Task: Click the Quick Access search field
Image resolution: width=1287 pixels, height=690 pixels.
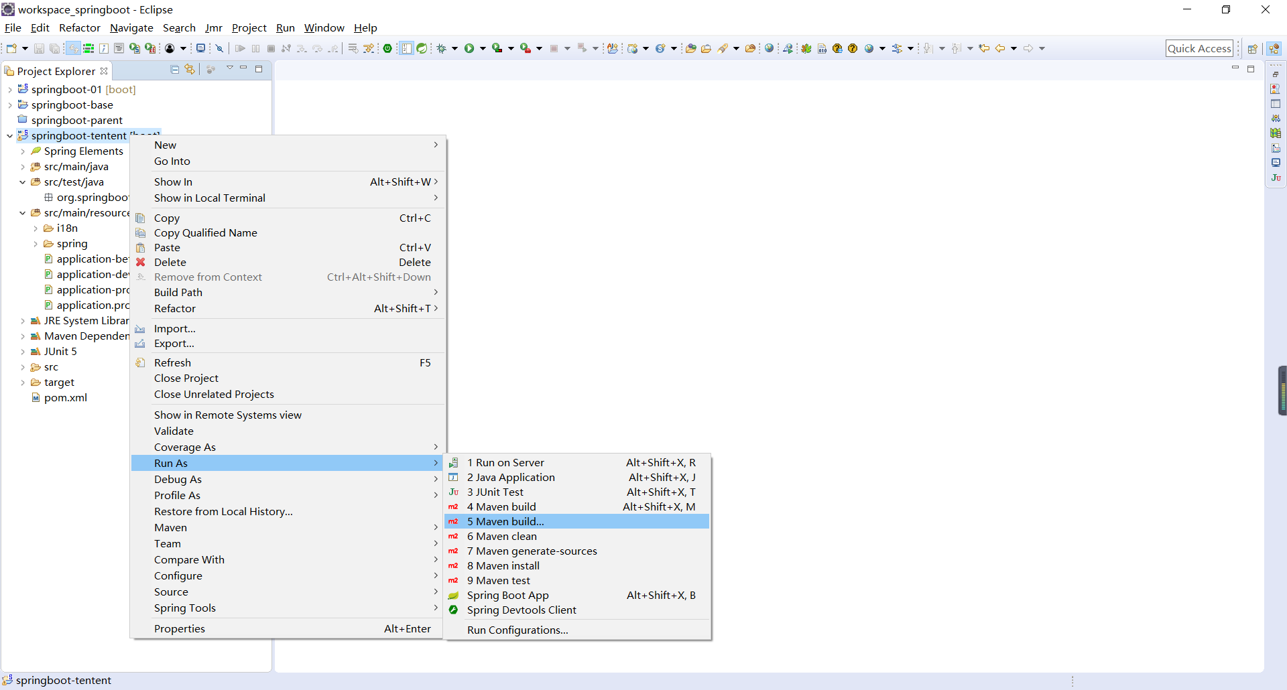Action: pos(1199,48)
